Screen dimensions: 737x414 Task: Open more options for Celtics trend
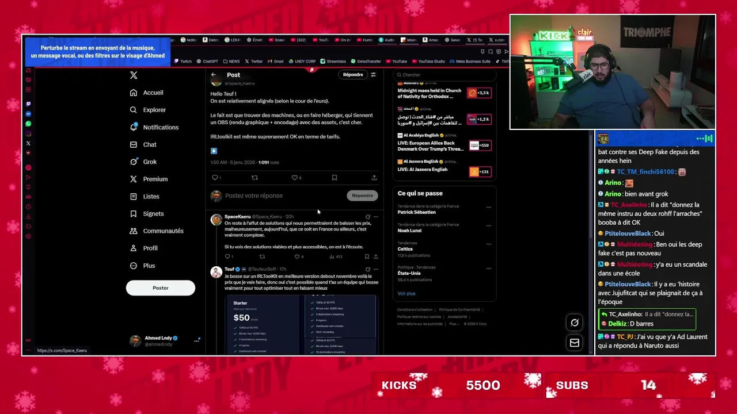(488, 244)
